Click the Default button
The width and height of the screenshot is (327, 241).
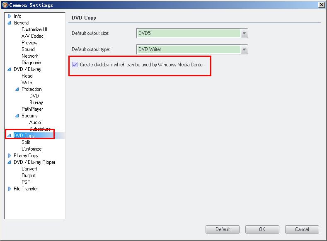[x=223, y=229]
